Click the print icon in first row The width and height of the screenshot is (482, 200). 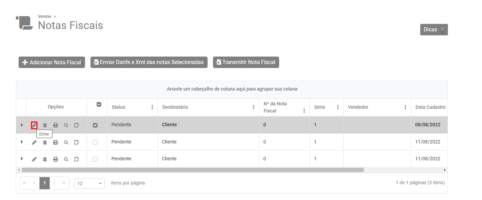[56, 125]
